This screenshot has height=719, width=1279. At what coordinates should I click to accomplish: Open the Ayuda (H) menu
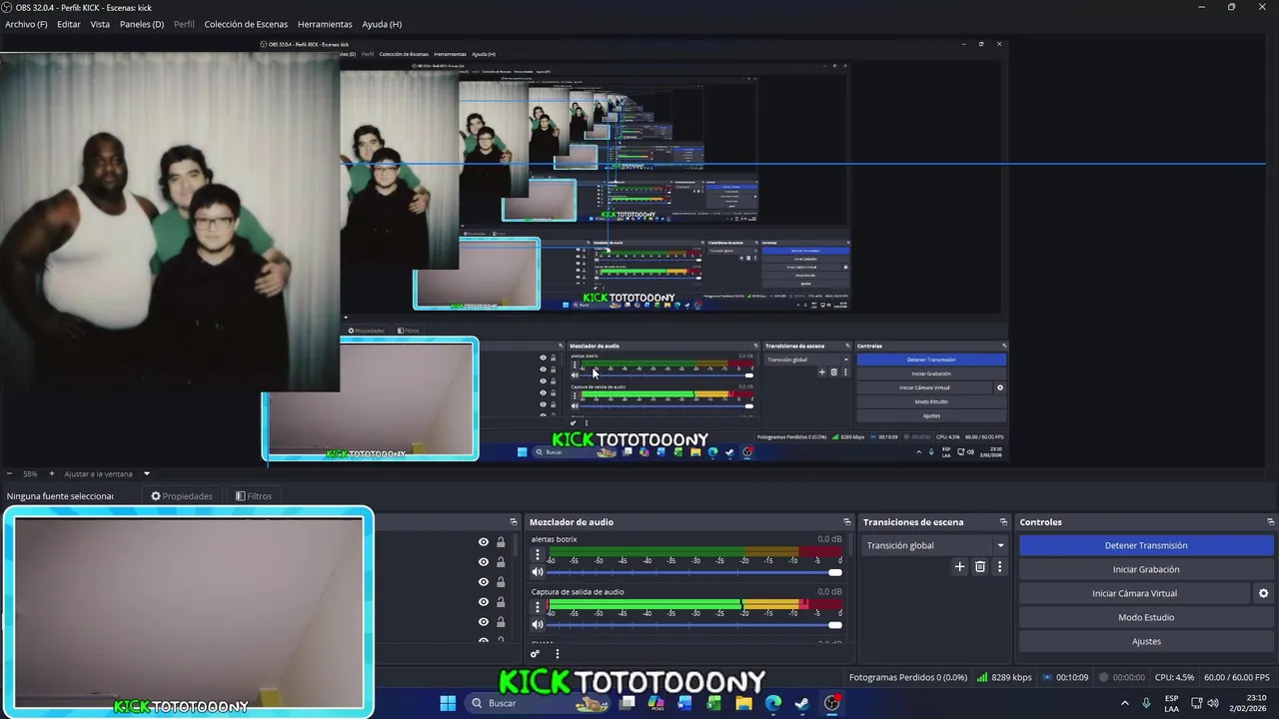(382, 24)
